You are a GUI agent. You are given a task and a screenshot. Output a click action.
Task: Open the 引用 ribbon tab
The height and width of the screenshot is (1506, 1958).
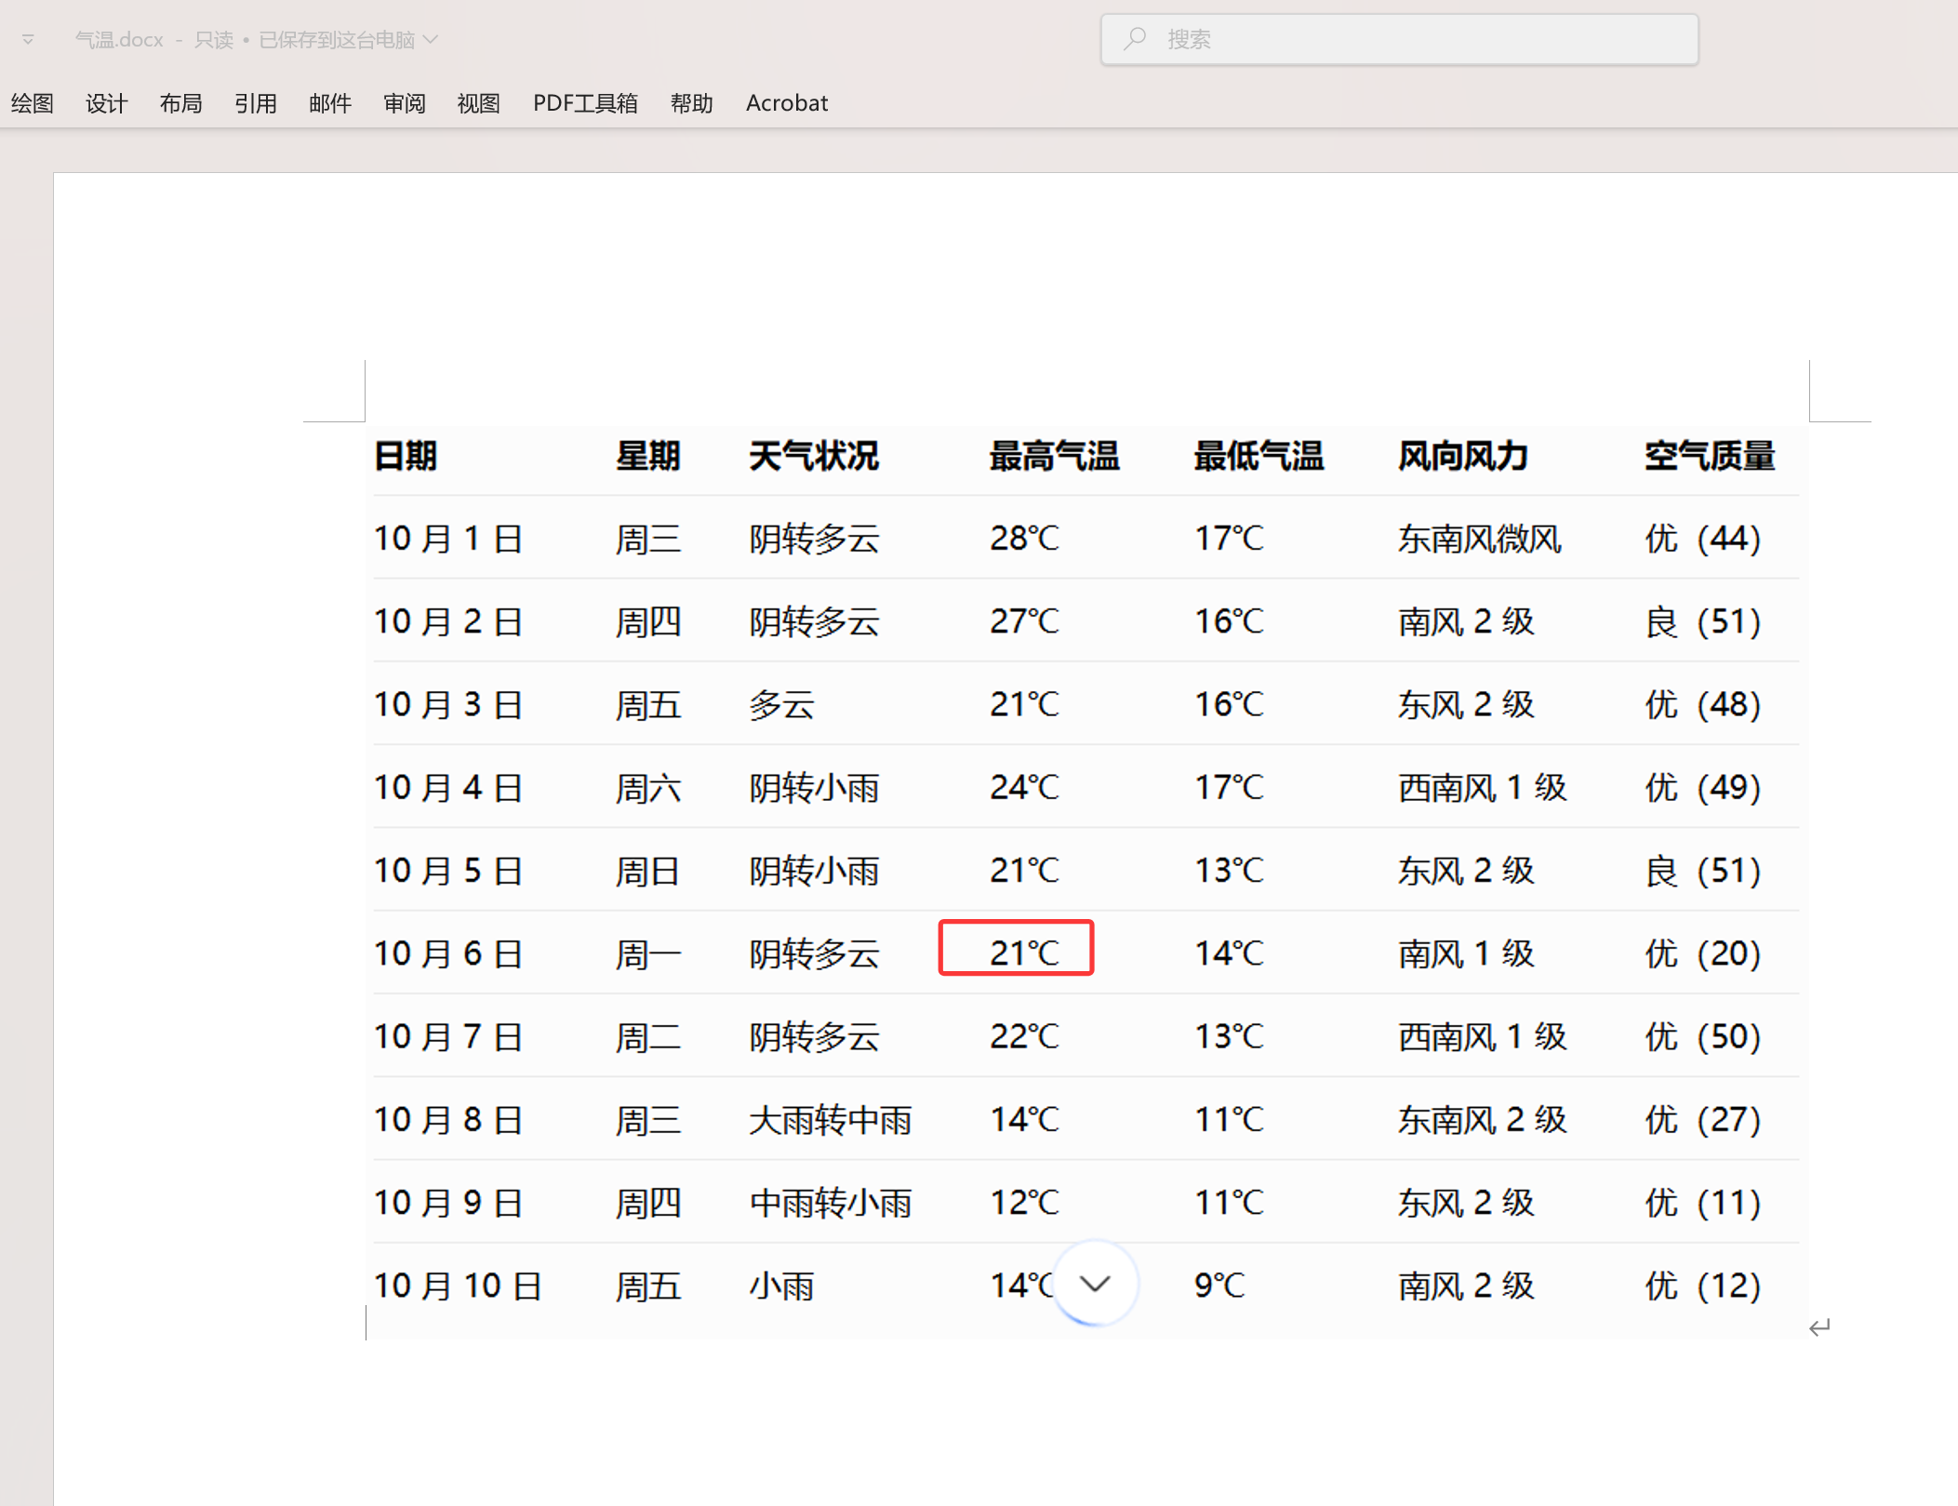(x=255, y=103)
